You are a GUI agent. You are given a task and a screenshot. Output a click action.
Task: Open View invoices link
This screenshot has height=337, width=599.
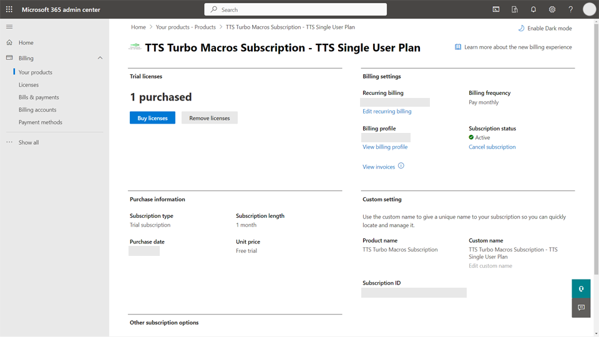point(379,167)
